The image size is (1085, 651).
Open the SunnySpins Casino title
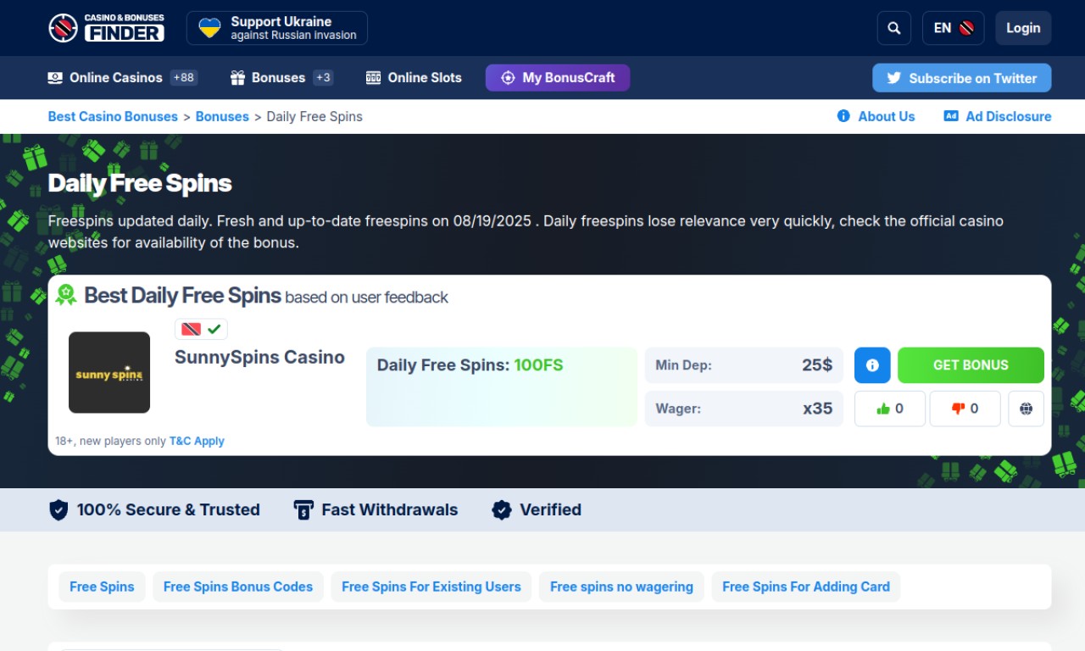click(x=259, y=358)
